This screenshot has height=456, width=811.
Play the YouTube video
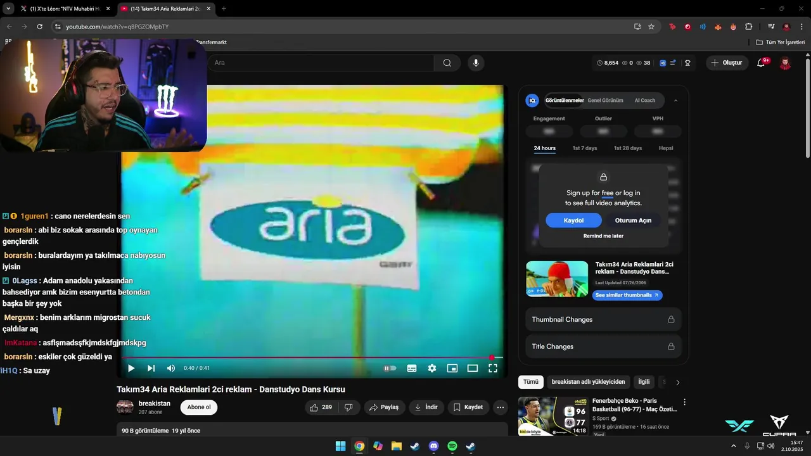coord(131,368)
